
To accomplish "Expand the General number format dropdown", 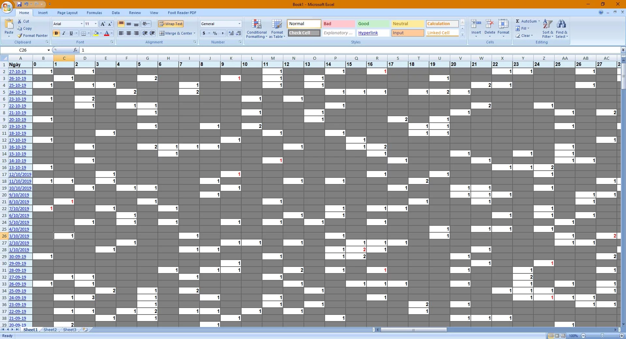I will click(x=239, y=24).
